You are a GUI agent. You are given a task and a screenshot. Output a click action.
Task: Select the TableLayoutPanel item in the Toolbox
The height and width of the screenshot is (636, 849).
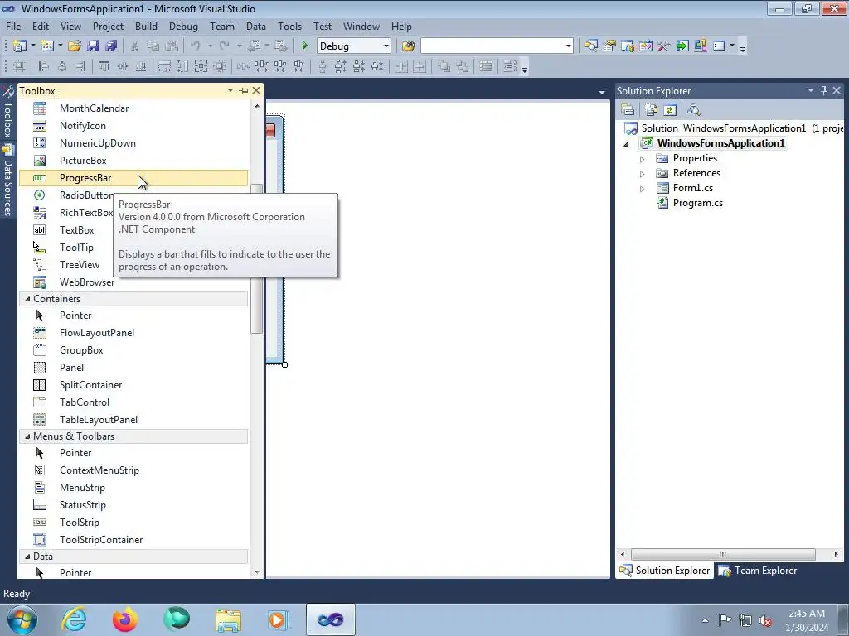click(x=133, y=420)
